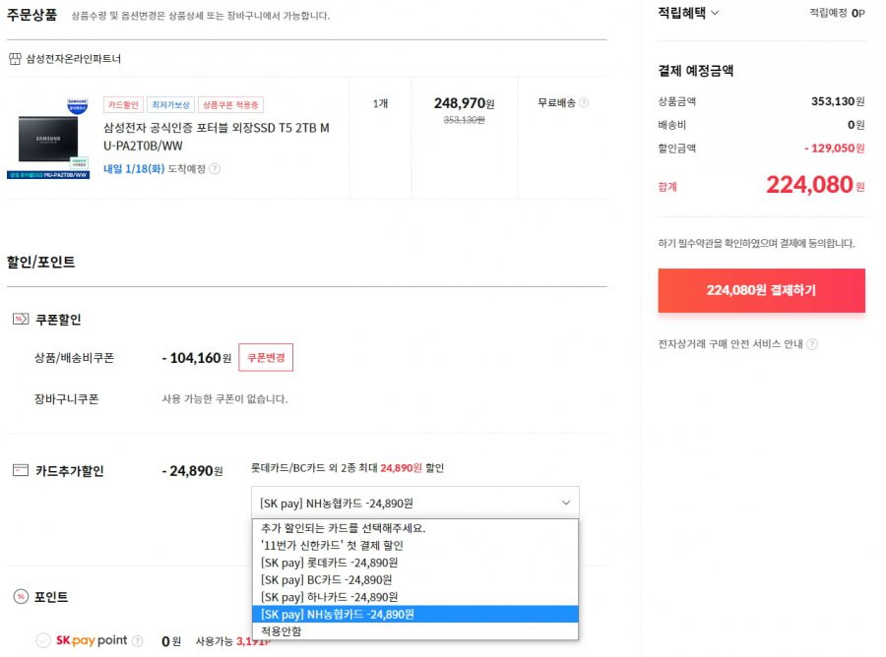Viewport: 886px width, 657px height.
Task: Open the Samsung T5 SSD product thumbnail
Action: [x=48, y=139]
